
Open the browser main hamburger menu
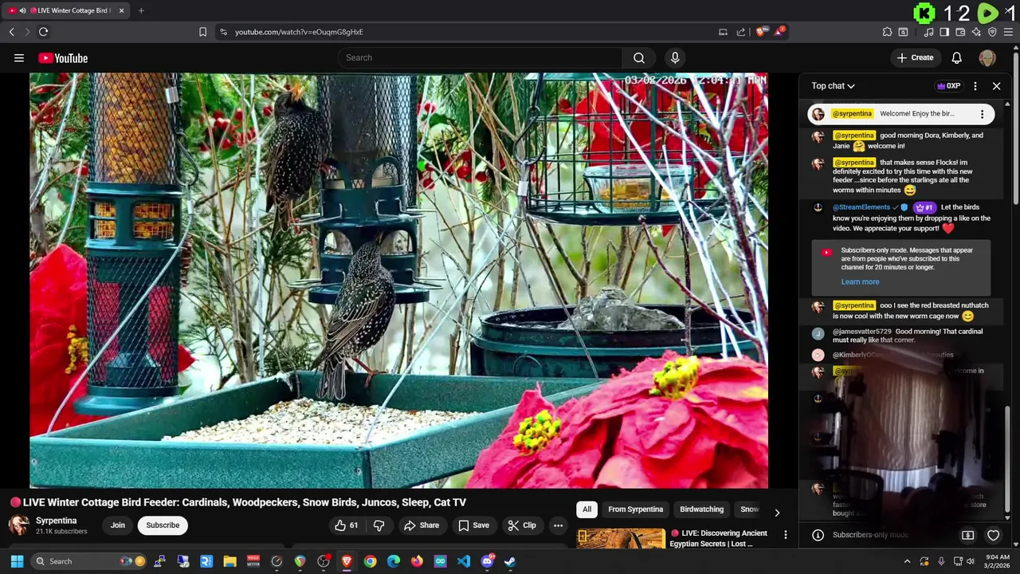[x=1010, y=32]
